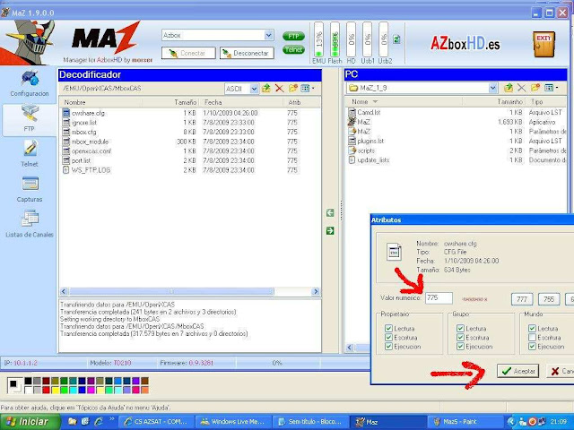
Task: Select Camd.lst in PC list
Action: click(x=364, y=112)
